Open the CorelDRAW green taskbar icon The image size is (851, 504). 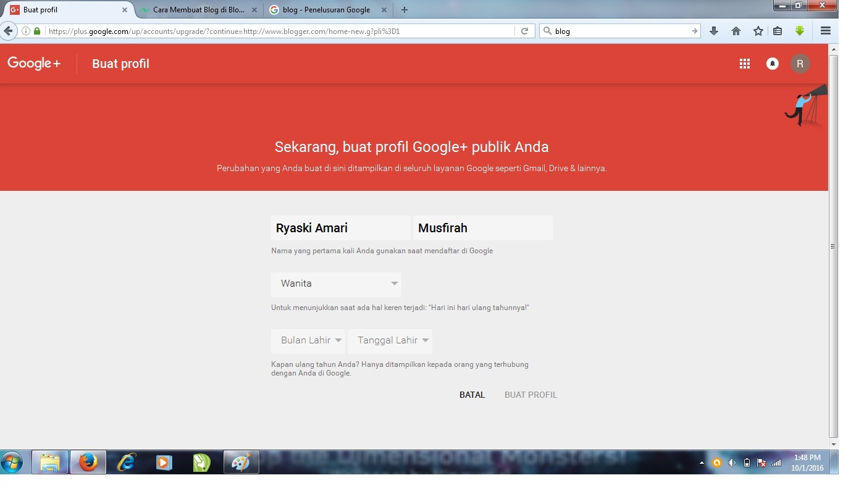click(x=202, y=462)
